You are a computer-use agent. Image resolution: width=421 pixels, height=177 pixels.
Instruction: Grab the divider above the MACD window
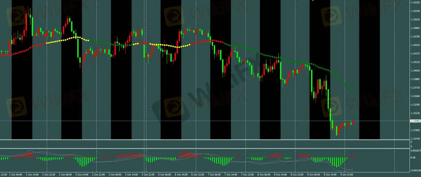click(x=207, y=148)
